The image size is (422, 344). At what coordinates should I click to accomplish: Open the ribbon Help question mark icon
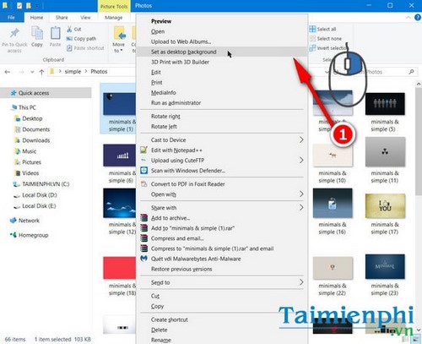point(418,18)
